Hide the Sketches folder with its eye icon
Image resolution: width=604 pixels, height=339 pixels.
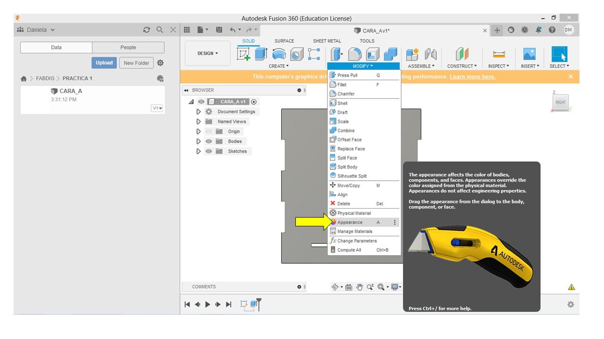pyautogui.click(x=209, y=151)
